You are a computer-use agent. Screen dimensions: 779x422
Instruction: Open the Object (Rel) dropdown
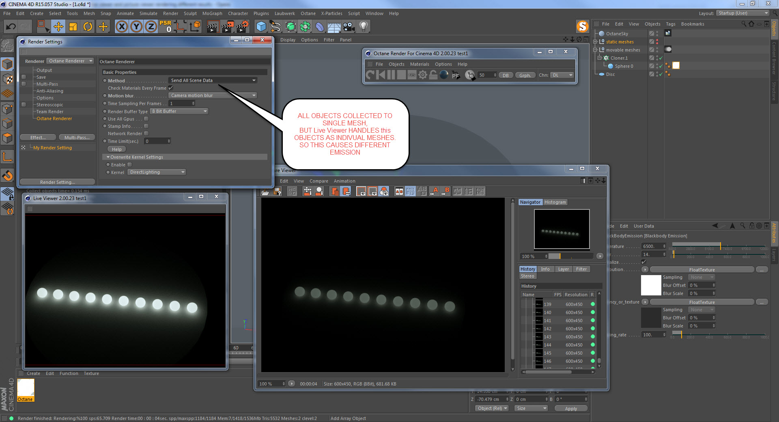coord(492,408)
